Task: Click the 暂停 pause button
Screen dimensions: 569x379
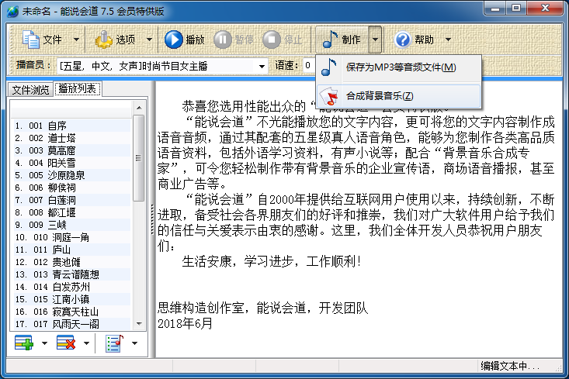Action: (x=234, y=39)
